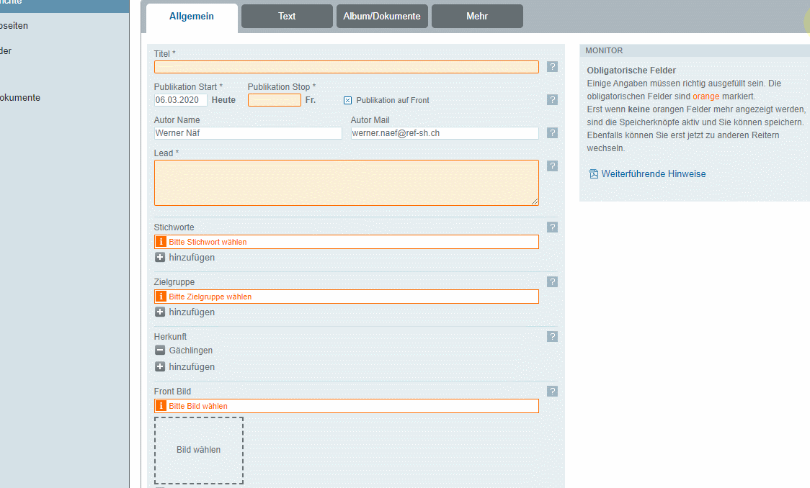The image size is (810, 488).
Task: Click Bitte Bild wählen message
Action: click(x=198, y=406)
